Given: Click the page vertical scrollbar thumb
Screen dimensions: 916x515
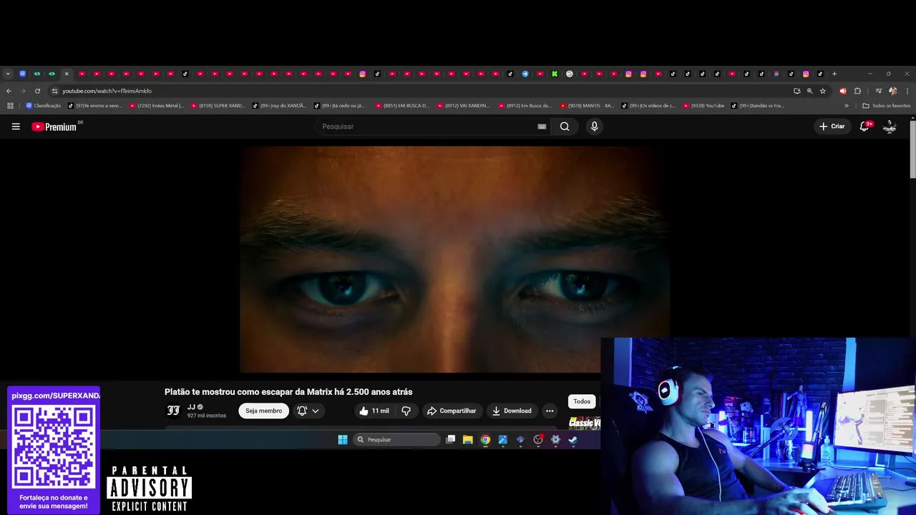Looking at the screenshot, I should pos(912,150).
